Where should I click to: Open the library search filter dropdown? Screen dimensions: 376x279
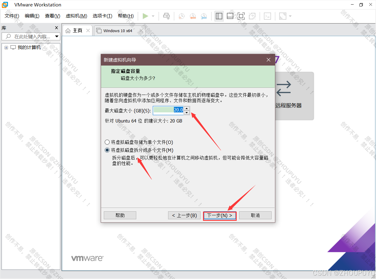pyautogui.click(x=57, y=36)
